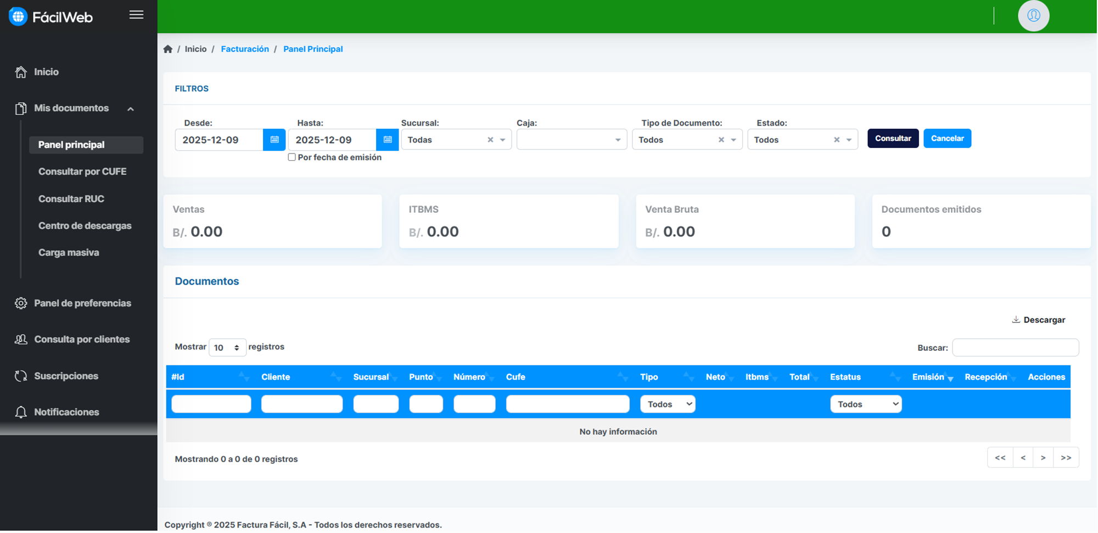This screenshot has height=533, width=1098.
Task: Click the home icon in breadcrumb
Action: [168, 49]
